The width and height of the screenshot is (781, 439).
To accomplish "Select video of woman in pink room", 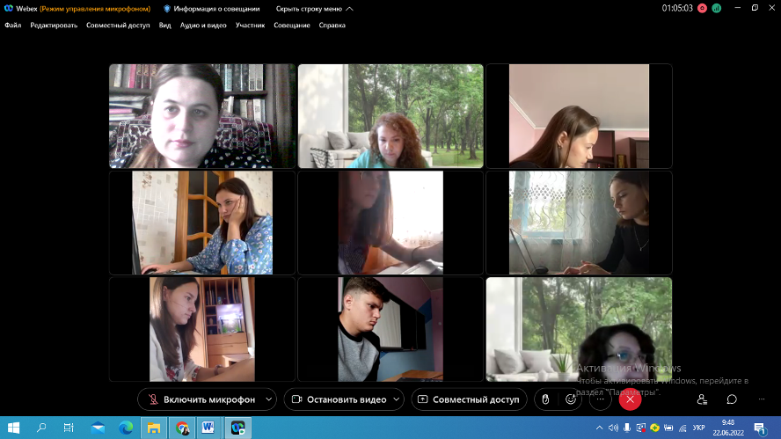I will pyautogui.click(x=579, y=115).
